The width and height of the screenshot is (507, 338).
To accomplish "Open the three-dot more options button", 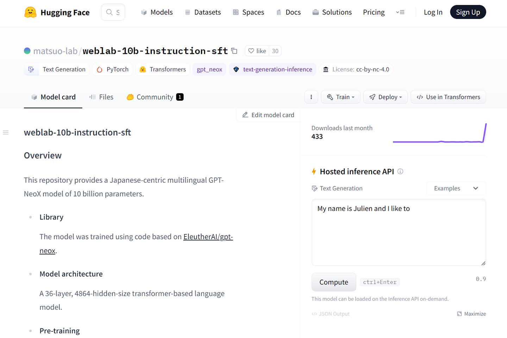I will tap(311, 97).
